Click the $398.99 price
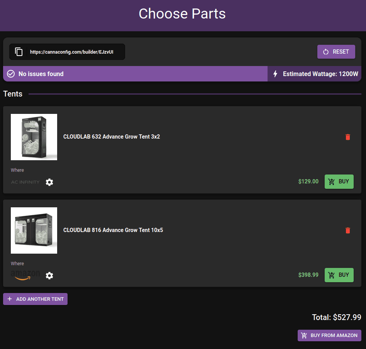Image resolution: width=366 pixels, height=349 pixels. tap(308, 275)
